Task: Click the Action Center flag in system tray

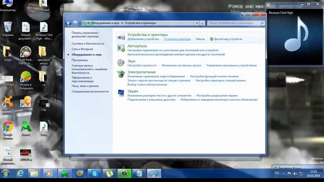Action: 289,173
